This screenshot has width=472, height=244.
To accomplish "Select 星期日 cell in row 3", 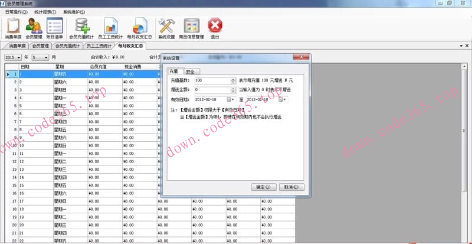I will point(70,90).
